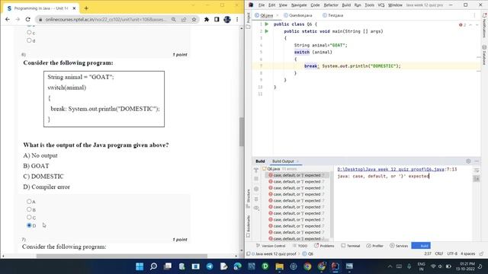488x274 pixels.
Task: Open the Refactor menu
Action: [x=330, y=5]
